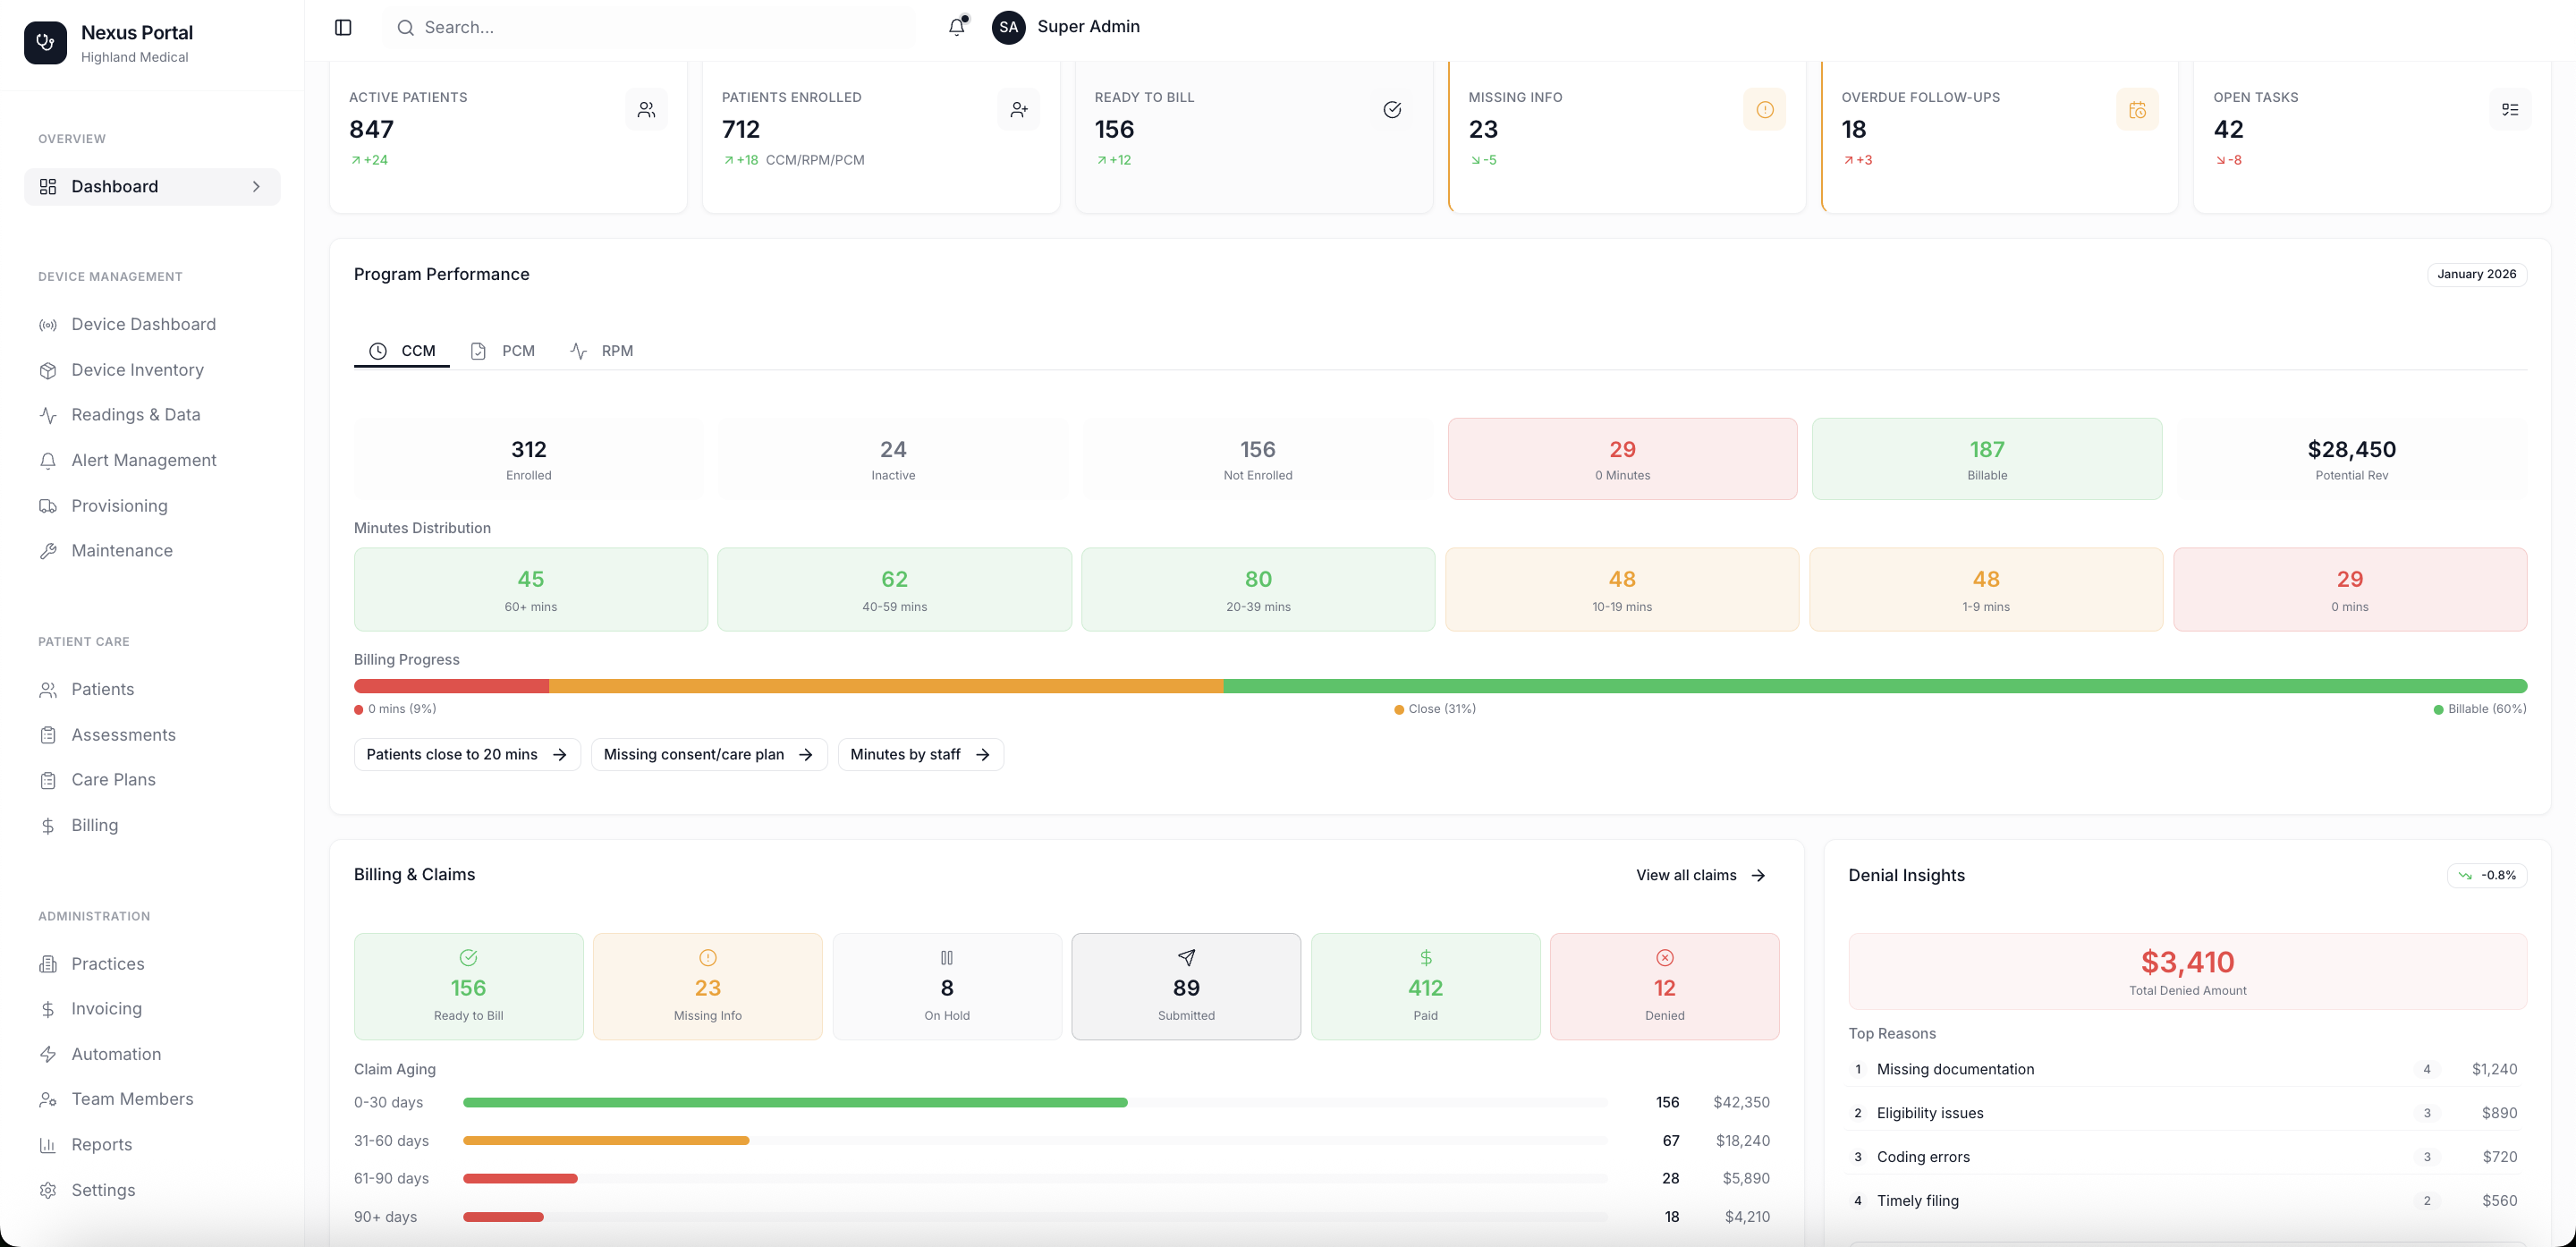Click the Billing Progress bar
The image size is (2576, 1247).
1440,686
